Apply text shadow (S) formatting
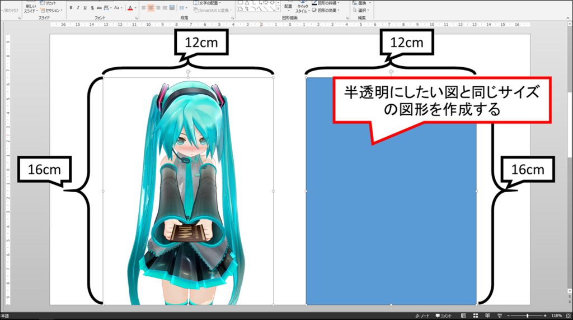 click(x=92, y=8)
